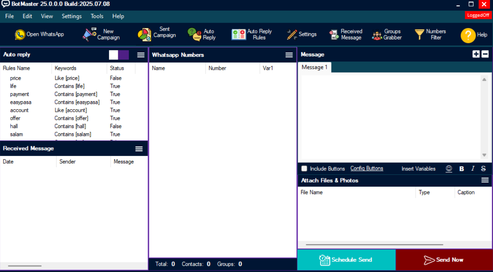Launch the Groups Grabber tool

click(x=387, y=34)
